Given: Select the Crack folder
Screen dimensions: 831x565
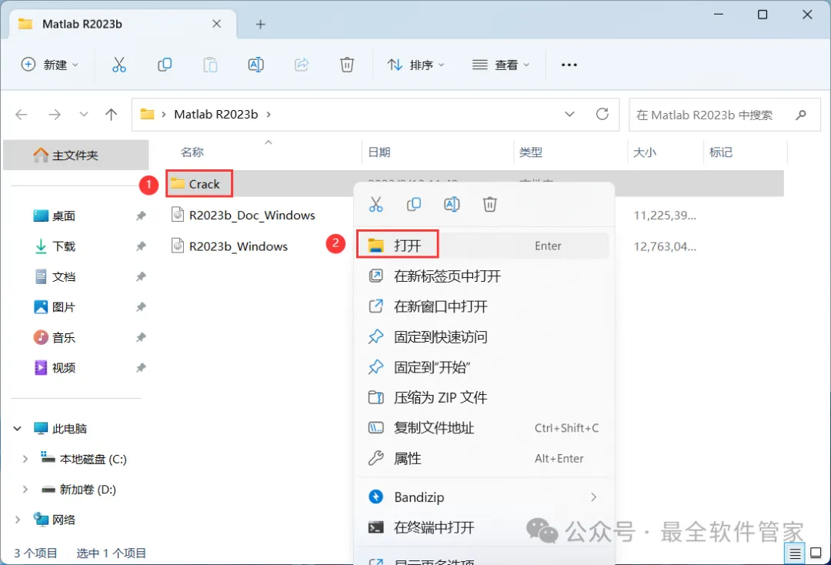Looking at the screenshot, I should tap(199, 184).
